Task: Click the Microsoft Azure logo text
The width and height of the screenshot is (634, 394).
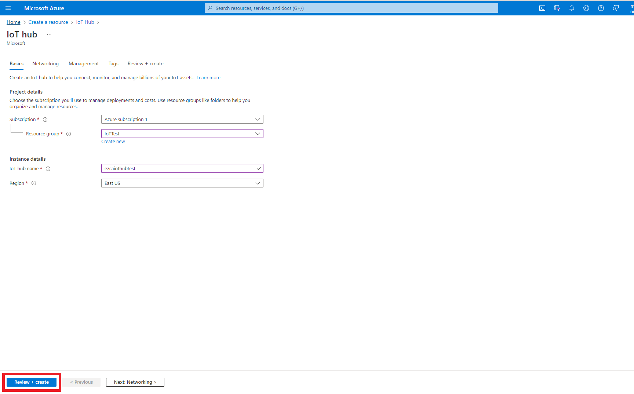Action: click(44, 8)
